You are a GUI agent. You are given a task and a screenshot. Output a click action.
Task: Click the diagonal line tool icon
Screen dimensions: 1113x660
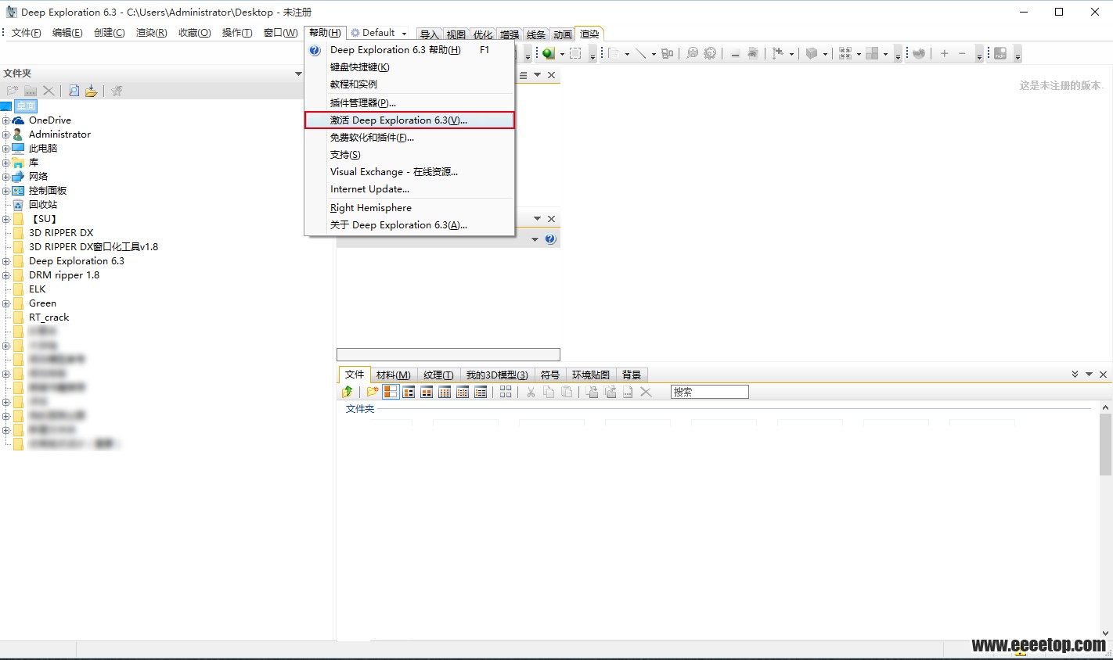click(x=640, y=53)
